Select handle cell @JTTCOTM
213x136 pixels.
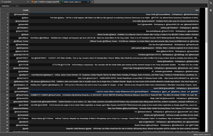(x=19, y=65)
